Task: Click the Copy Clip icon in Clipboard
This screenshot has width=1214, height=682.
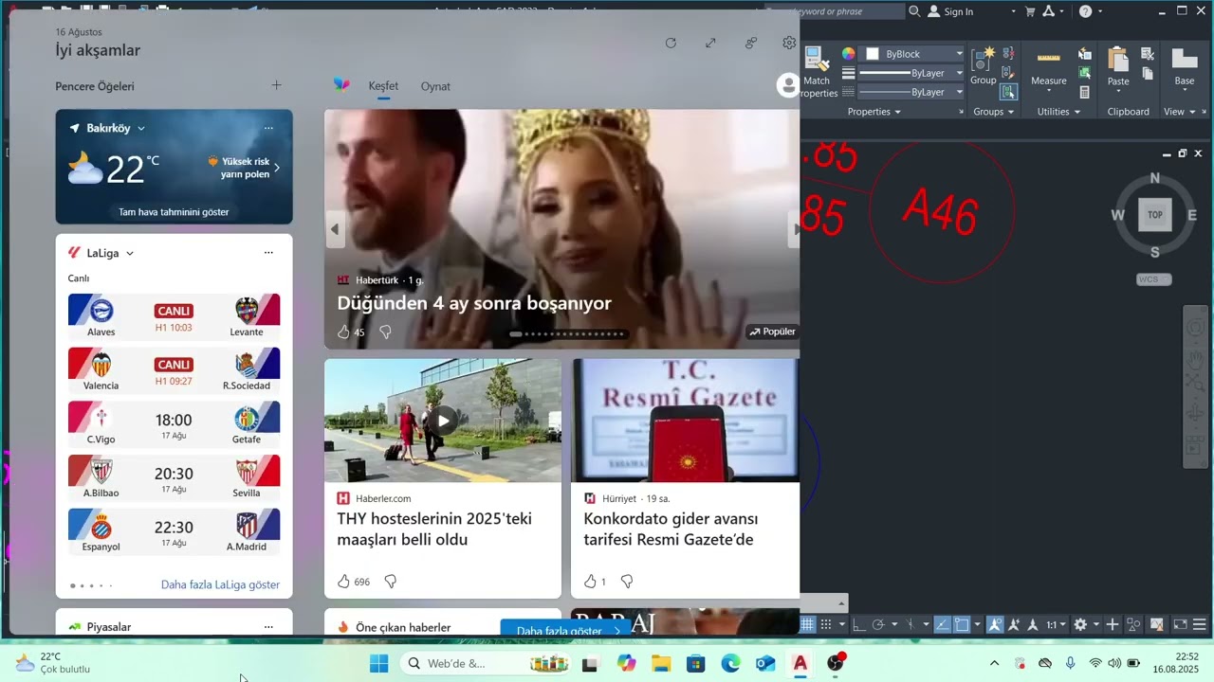Action: tap(1148, 73)
